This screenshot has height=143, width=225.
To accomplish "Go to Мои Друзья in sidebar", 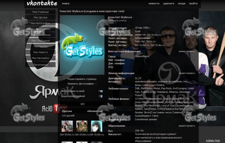I will [x=40, y=17].
